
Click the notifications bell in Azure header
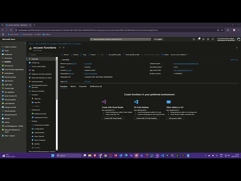(x=199, y=39)
